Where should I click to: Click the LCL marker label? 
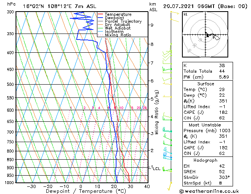(x=156, y=168)
